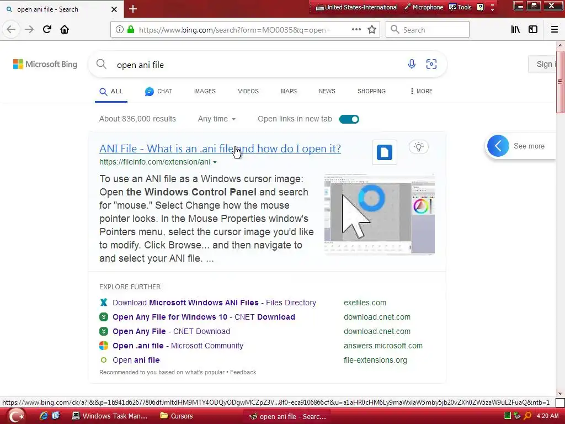Click the Bing search magnifier icon
The height and width of the screenshot is (424, 565).
[102, 64]
